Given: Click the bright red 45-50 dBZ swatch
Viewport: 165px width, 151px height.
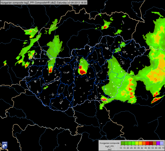Looking at the screenshot, I should (147, 143).
